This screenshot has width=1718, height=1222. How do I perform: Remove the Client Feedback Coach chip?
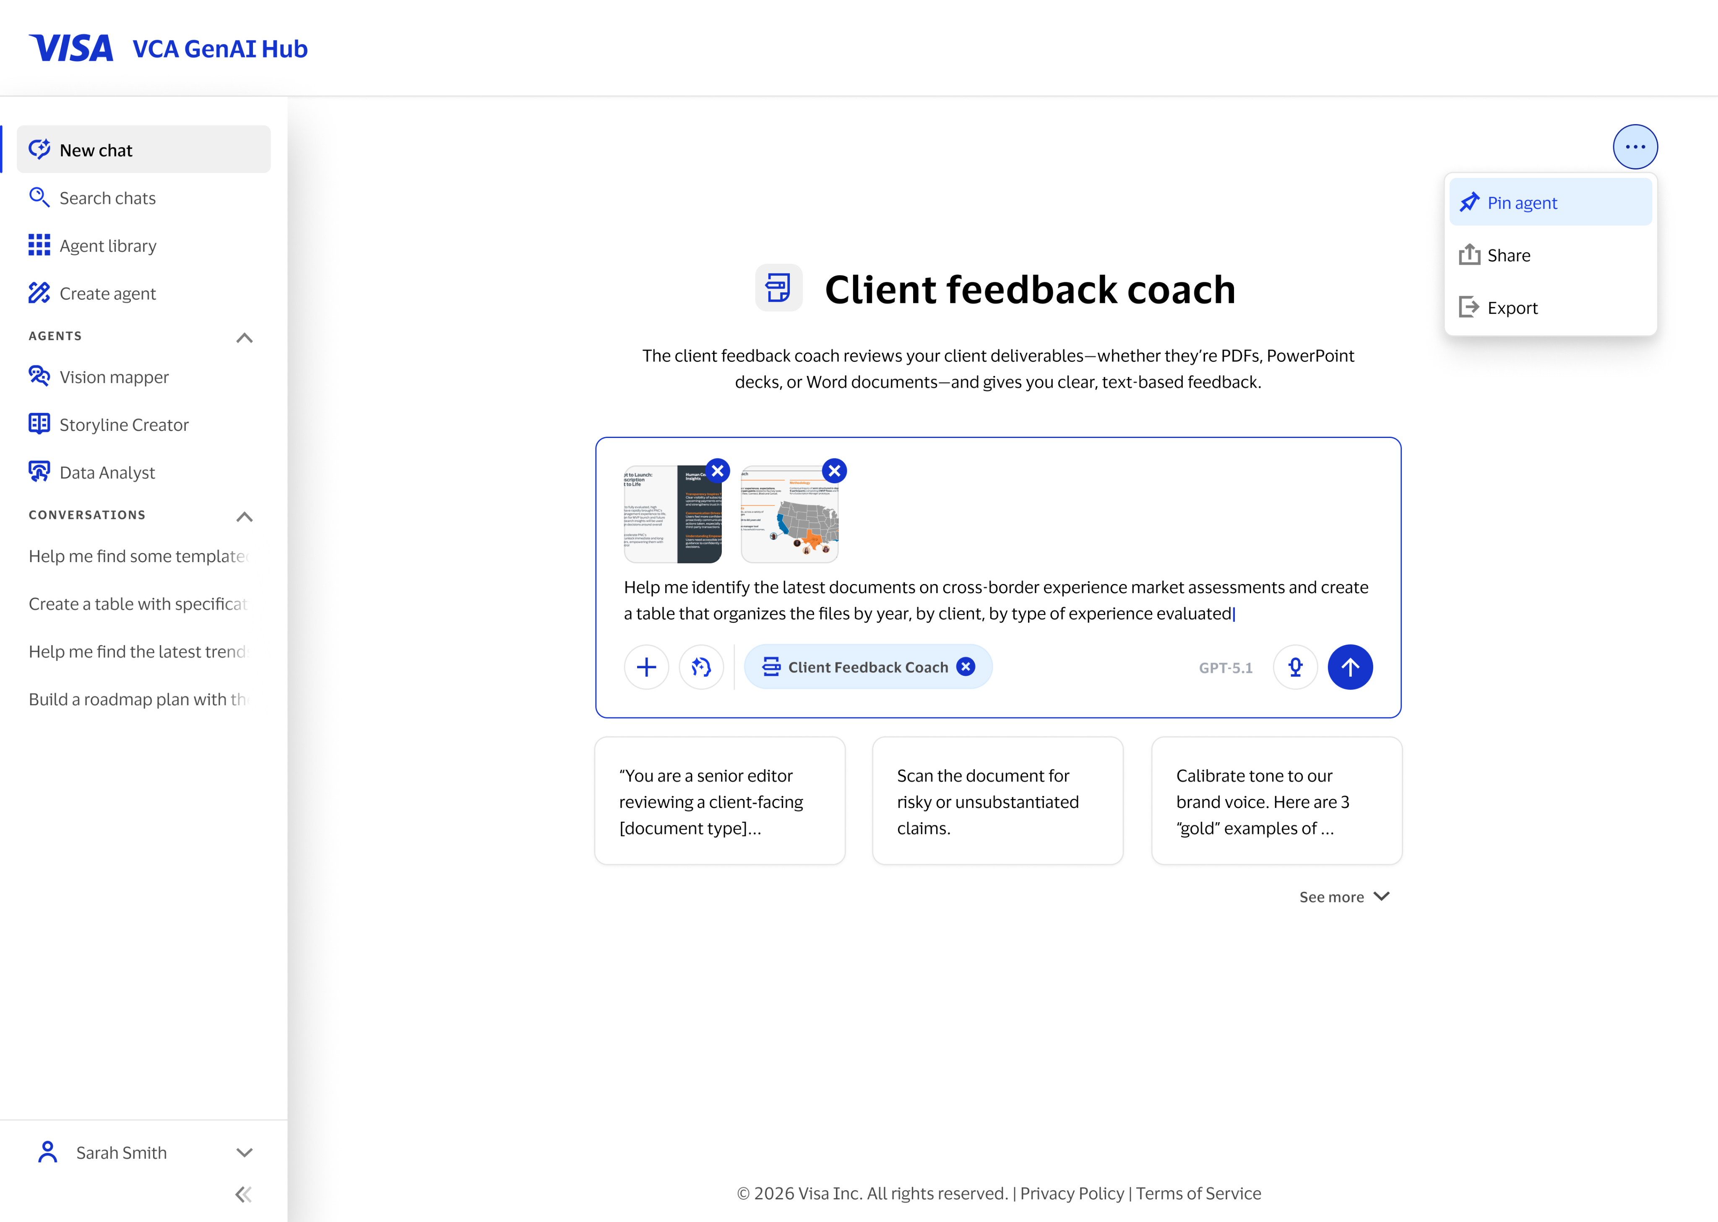pyautogui.click(x=966, y=667)
